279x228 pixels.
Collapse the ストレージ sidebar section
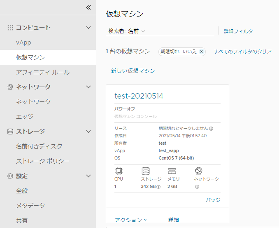(x=88, y=132)
